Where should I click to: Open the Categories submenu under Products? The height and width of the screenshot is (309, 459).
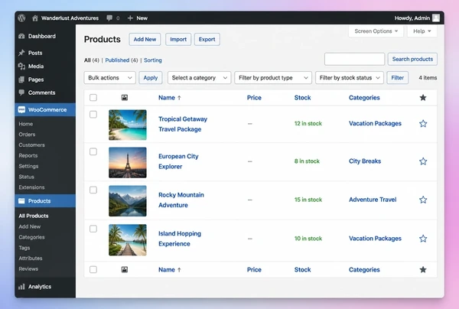(x=31, y=237)
